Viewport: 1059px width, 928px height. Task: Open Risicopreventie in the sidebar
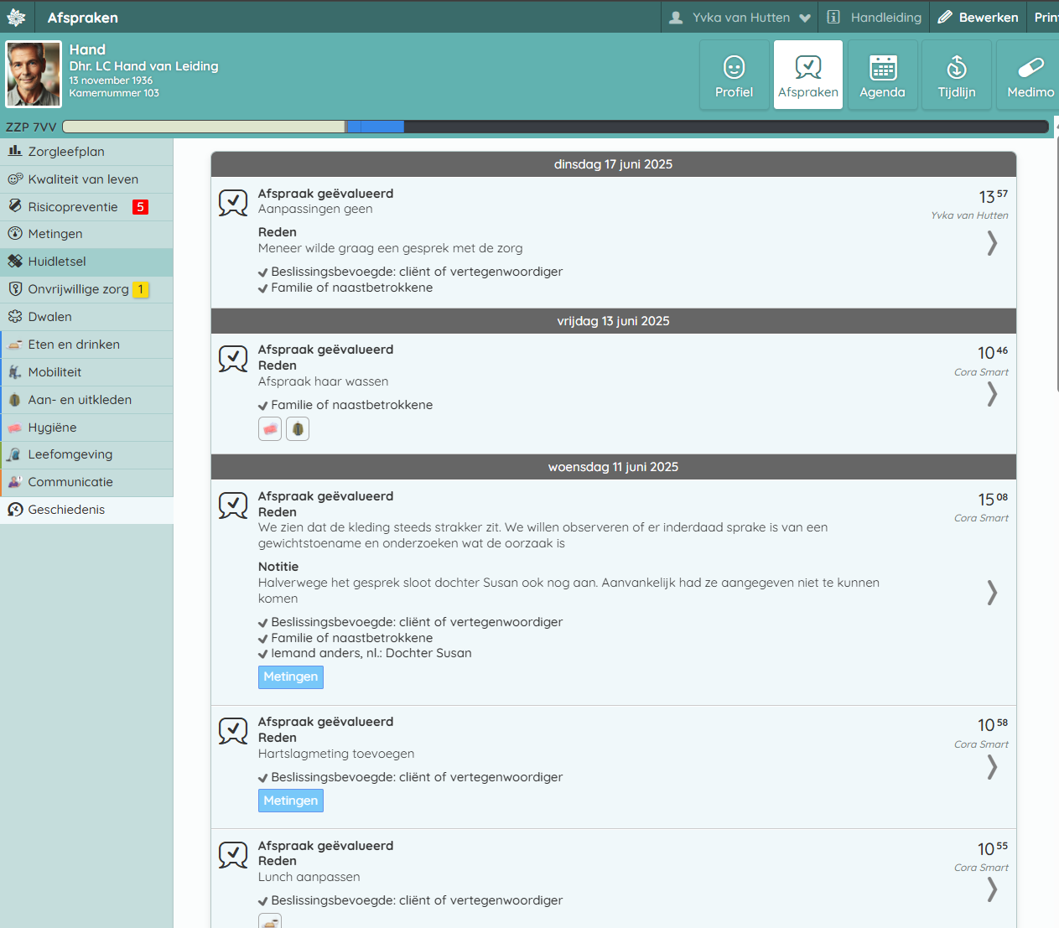(73, 207)
